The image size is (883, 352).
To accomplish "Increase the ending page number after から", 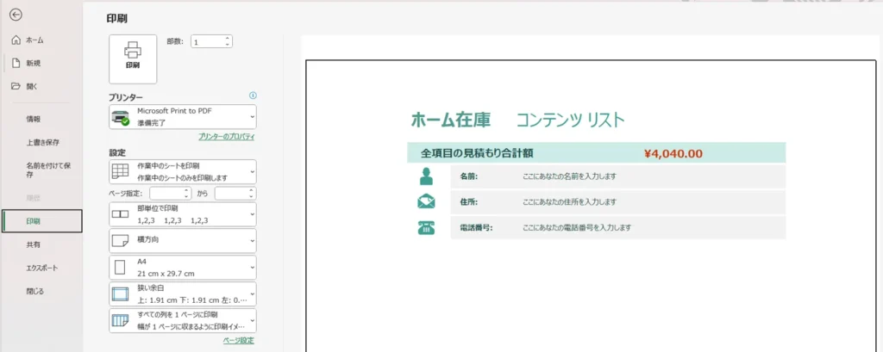I will pyautogui.click(x=251, y=190).
